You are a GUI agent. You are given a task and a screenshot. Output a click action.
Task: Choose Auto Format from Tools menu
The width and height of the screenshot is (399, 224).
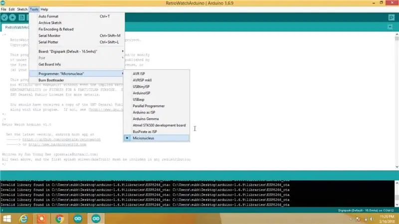pyautogui.click(x=77, y=16)
